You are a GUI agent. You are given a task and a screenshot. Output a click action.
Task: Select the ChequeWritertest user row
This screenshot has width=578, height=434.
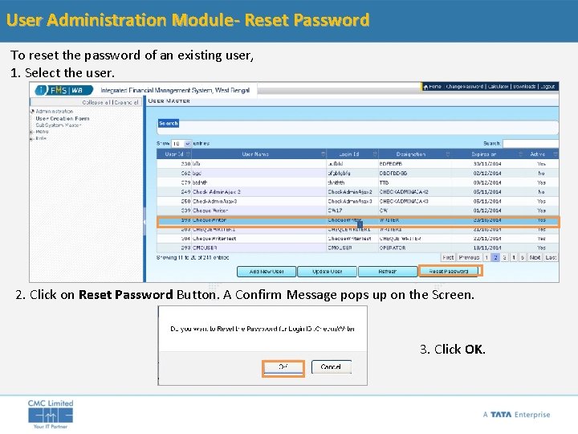(x=357, y=239)
